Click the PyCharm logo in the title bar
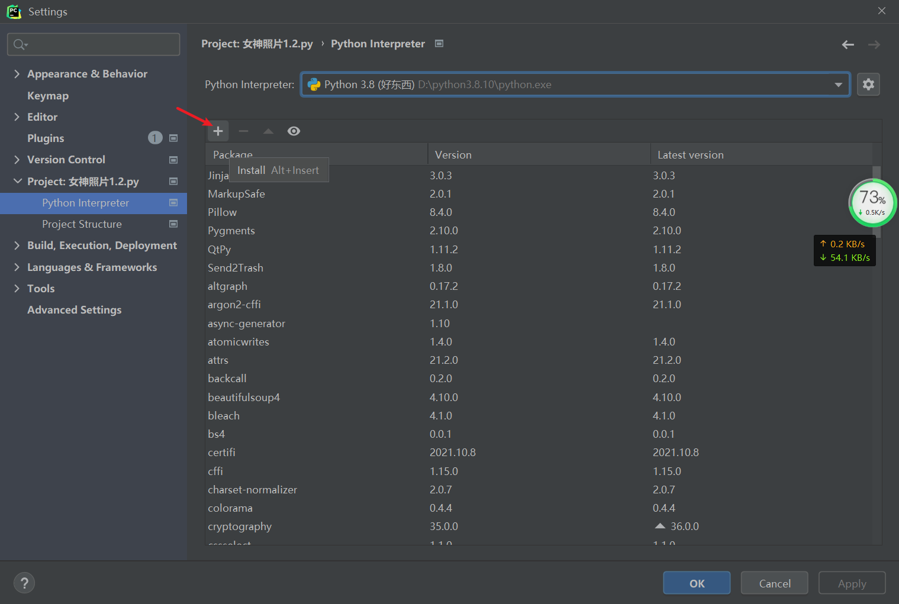 coord(14,11)
